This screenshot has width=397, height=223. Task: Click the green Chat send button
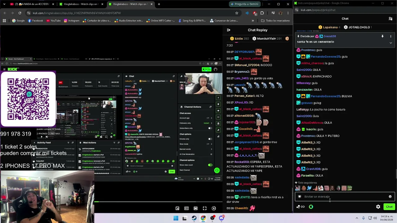pyautogui.click(x=389, y=207)
